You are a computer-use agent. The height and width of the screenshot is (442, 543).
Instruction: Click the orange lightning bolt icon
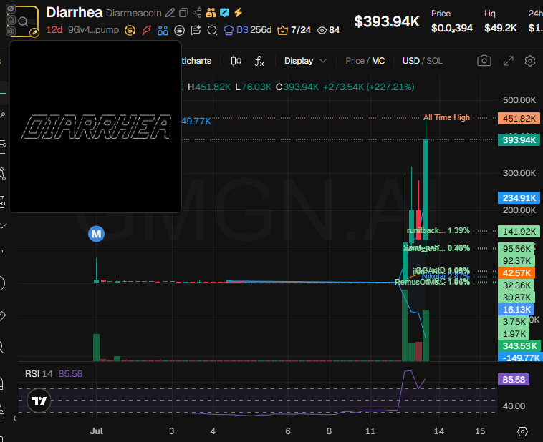tap(238, 13)
